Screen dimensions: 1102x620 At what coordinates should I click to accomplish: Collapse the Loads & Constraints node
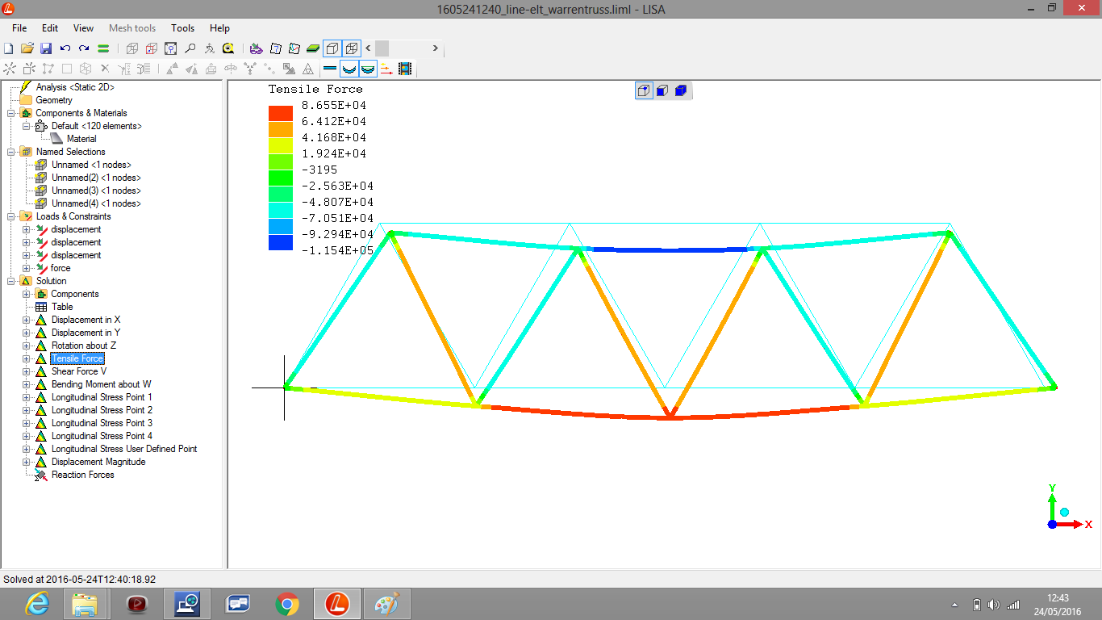[11, 216]
